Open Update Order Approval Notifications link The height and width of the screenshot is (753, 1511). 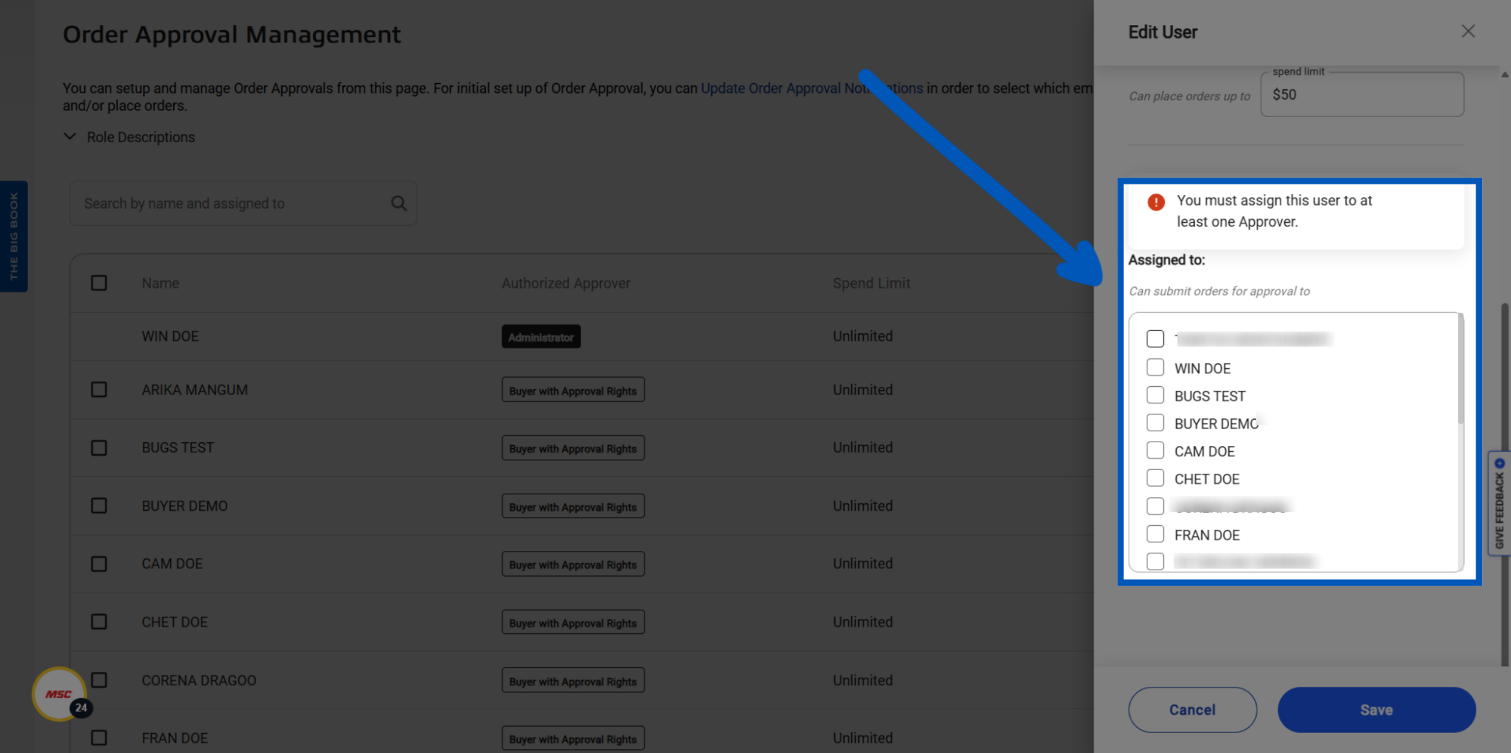pos(811,88)
